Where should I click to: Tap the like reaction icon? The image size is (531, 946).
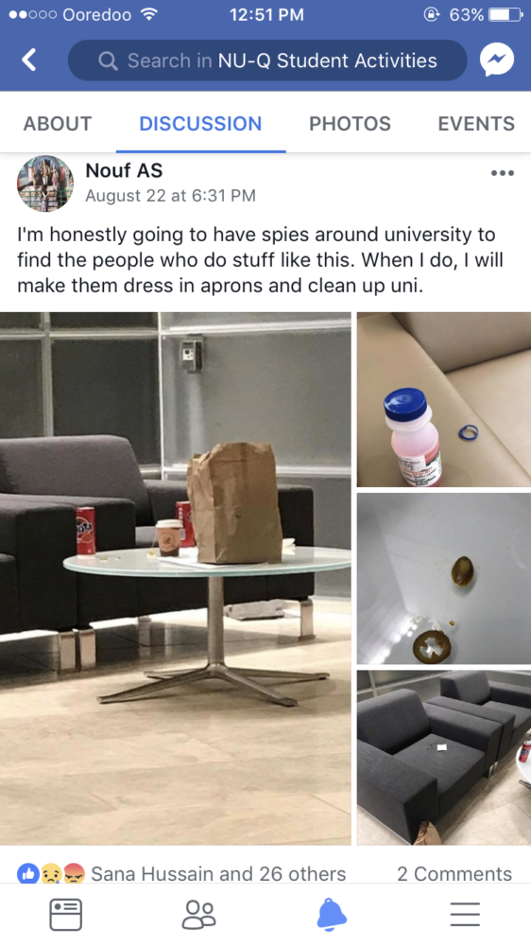(x=27, y=873)
